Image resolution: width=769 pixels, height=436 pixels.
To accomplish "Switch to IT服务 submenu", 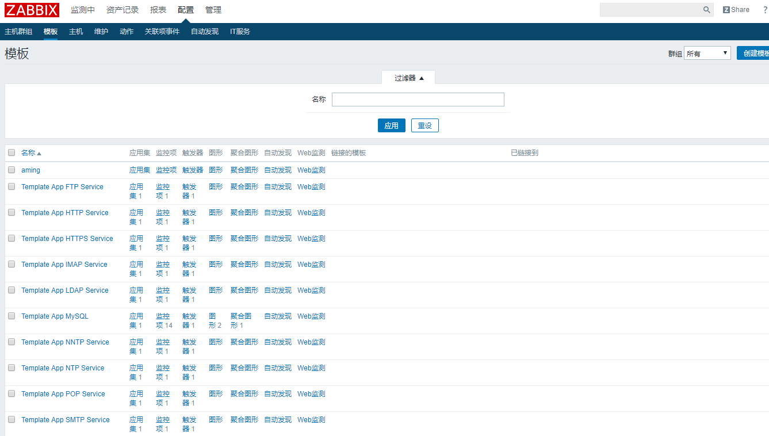I will (240, 32).
